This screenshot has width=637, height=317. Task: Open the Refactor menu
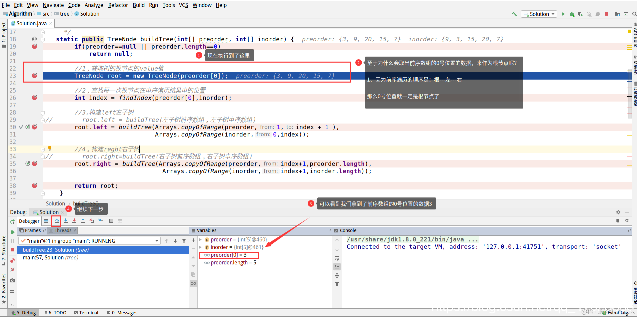pyautogui.click(x=118, y=5)
